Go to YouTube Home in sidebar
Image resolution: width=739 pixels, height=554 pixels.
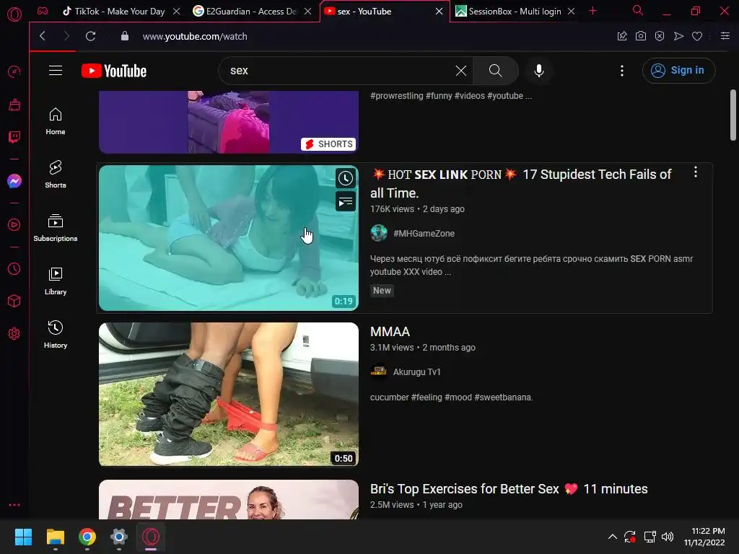[x=56, y=121]
